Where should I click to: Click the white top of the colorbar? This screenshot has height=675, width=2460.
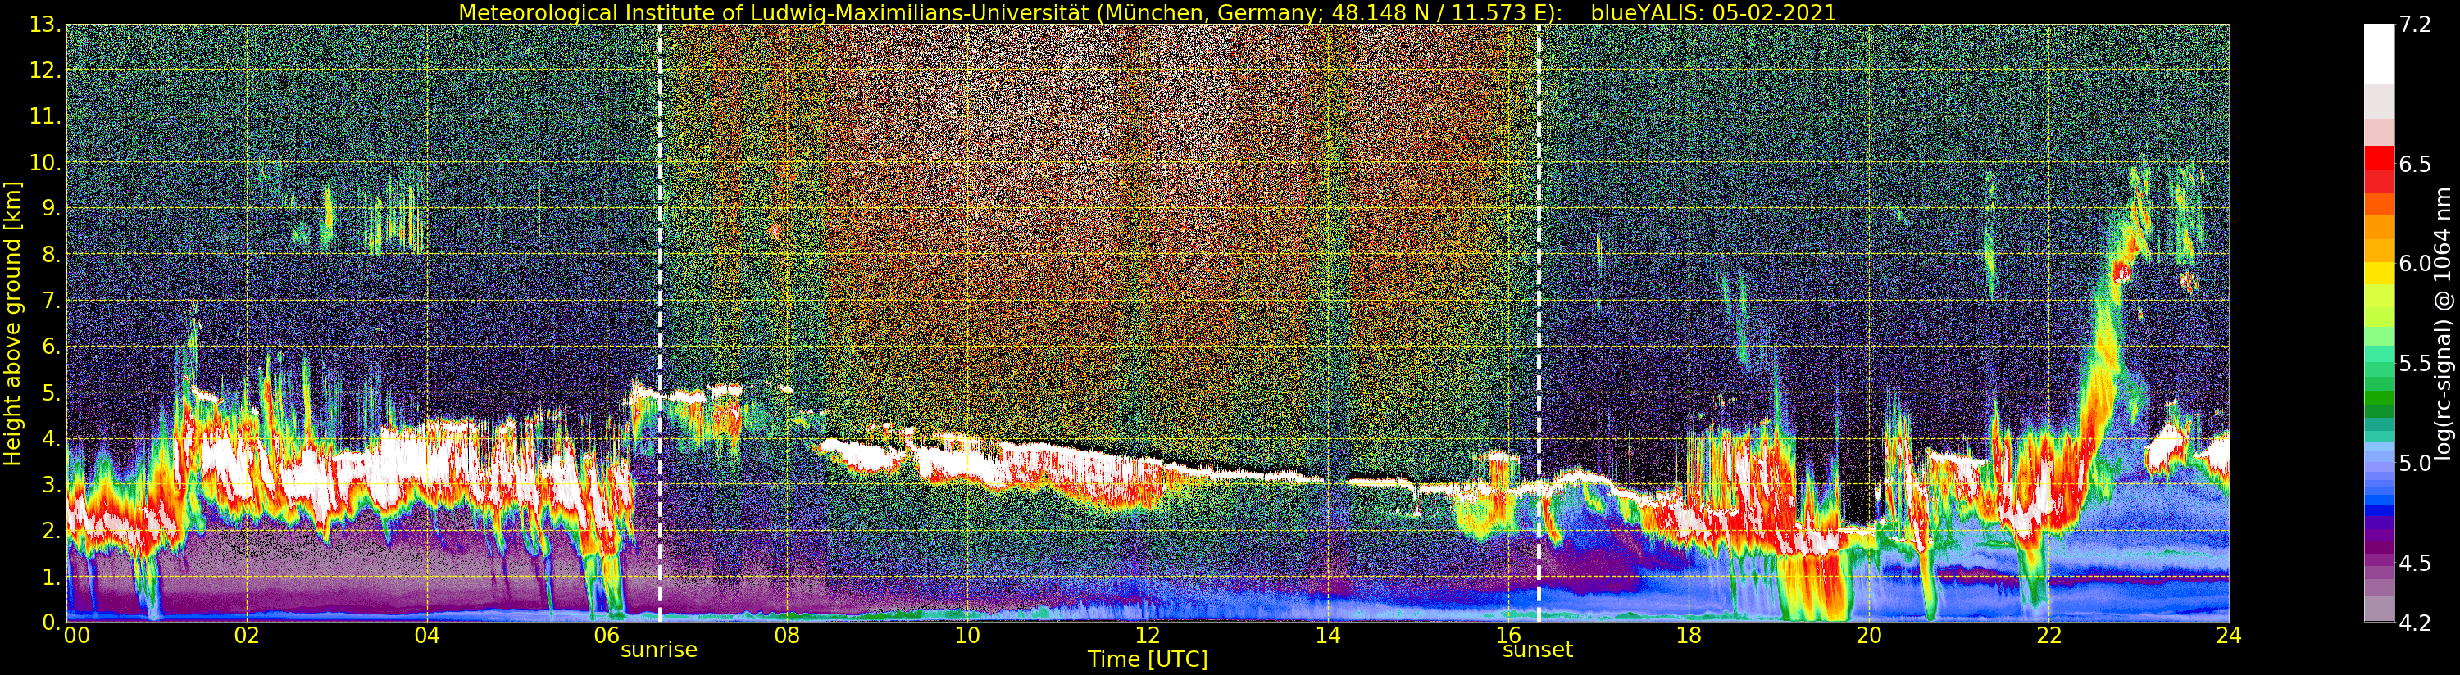pyautogui.click(x=2379, y=52)
